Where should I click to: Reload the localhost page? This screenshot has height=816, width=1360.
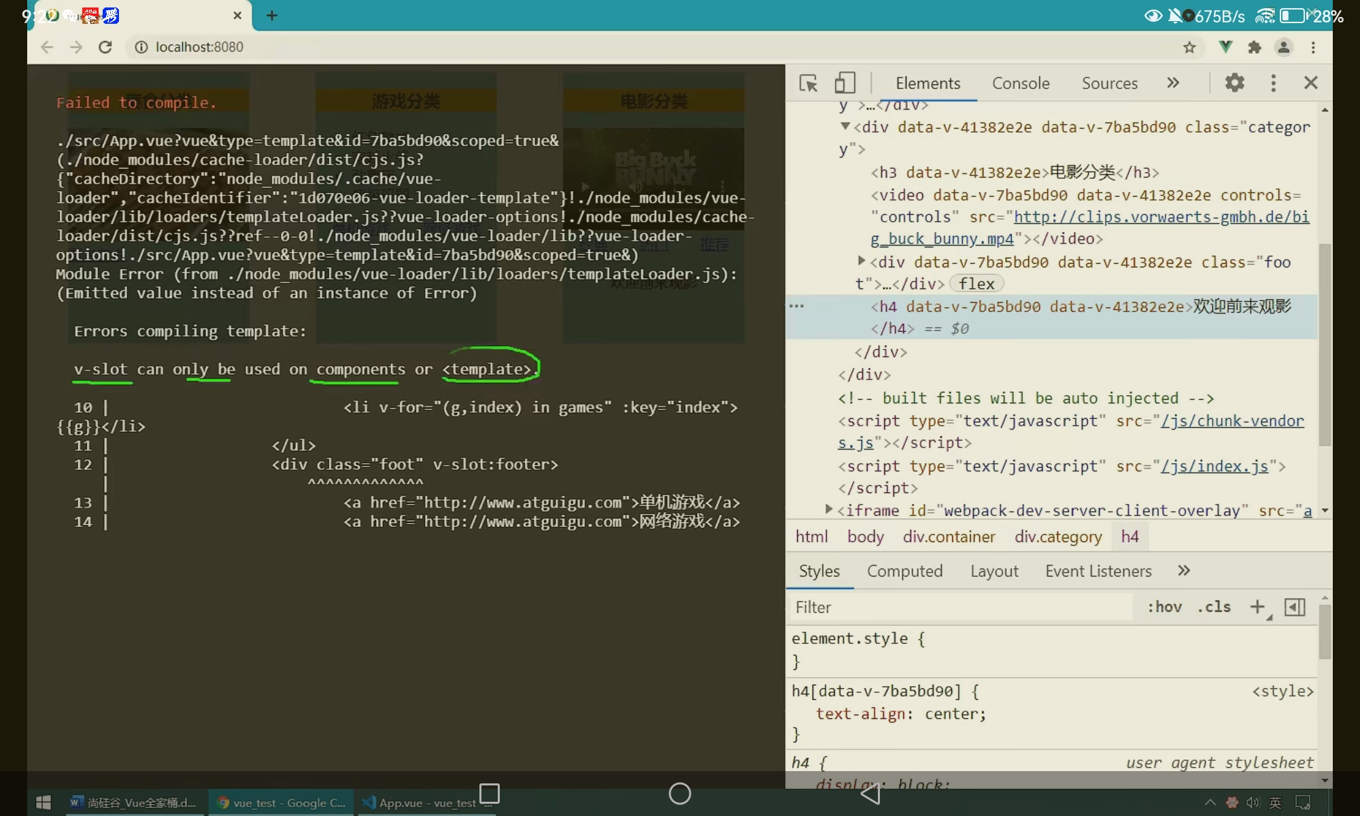tap(105, 47)
